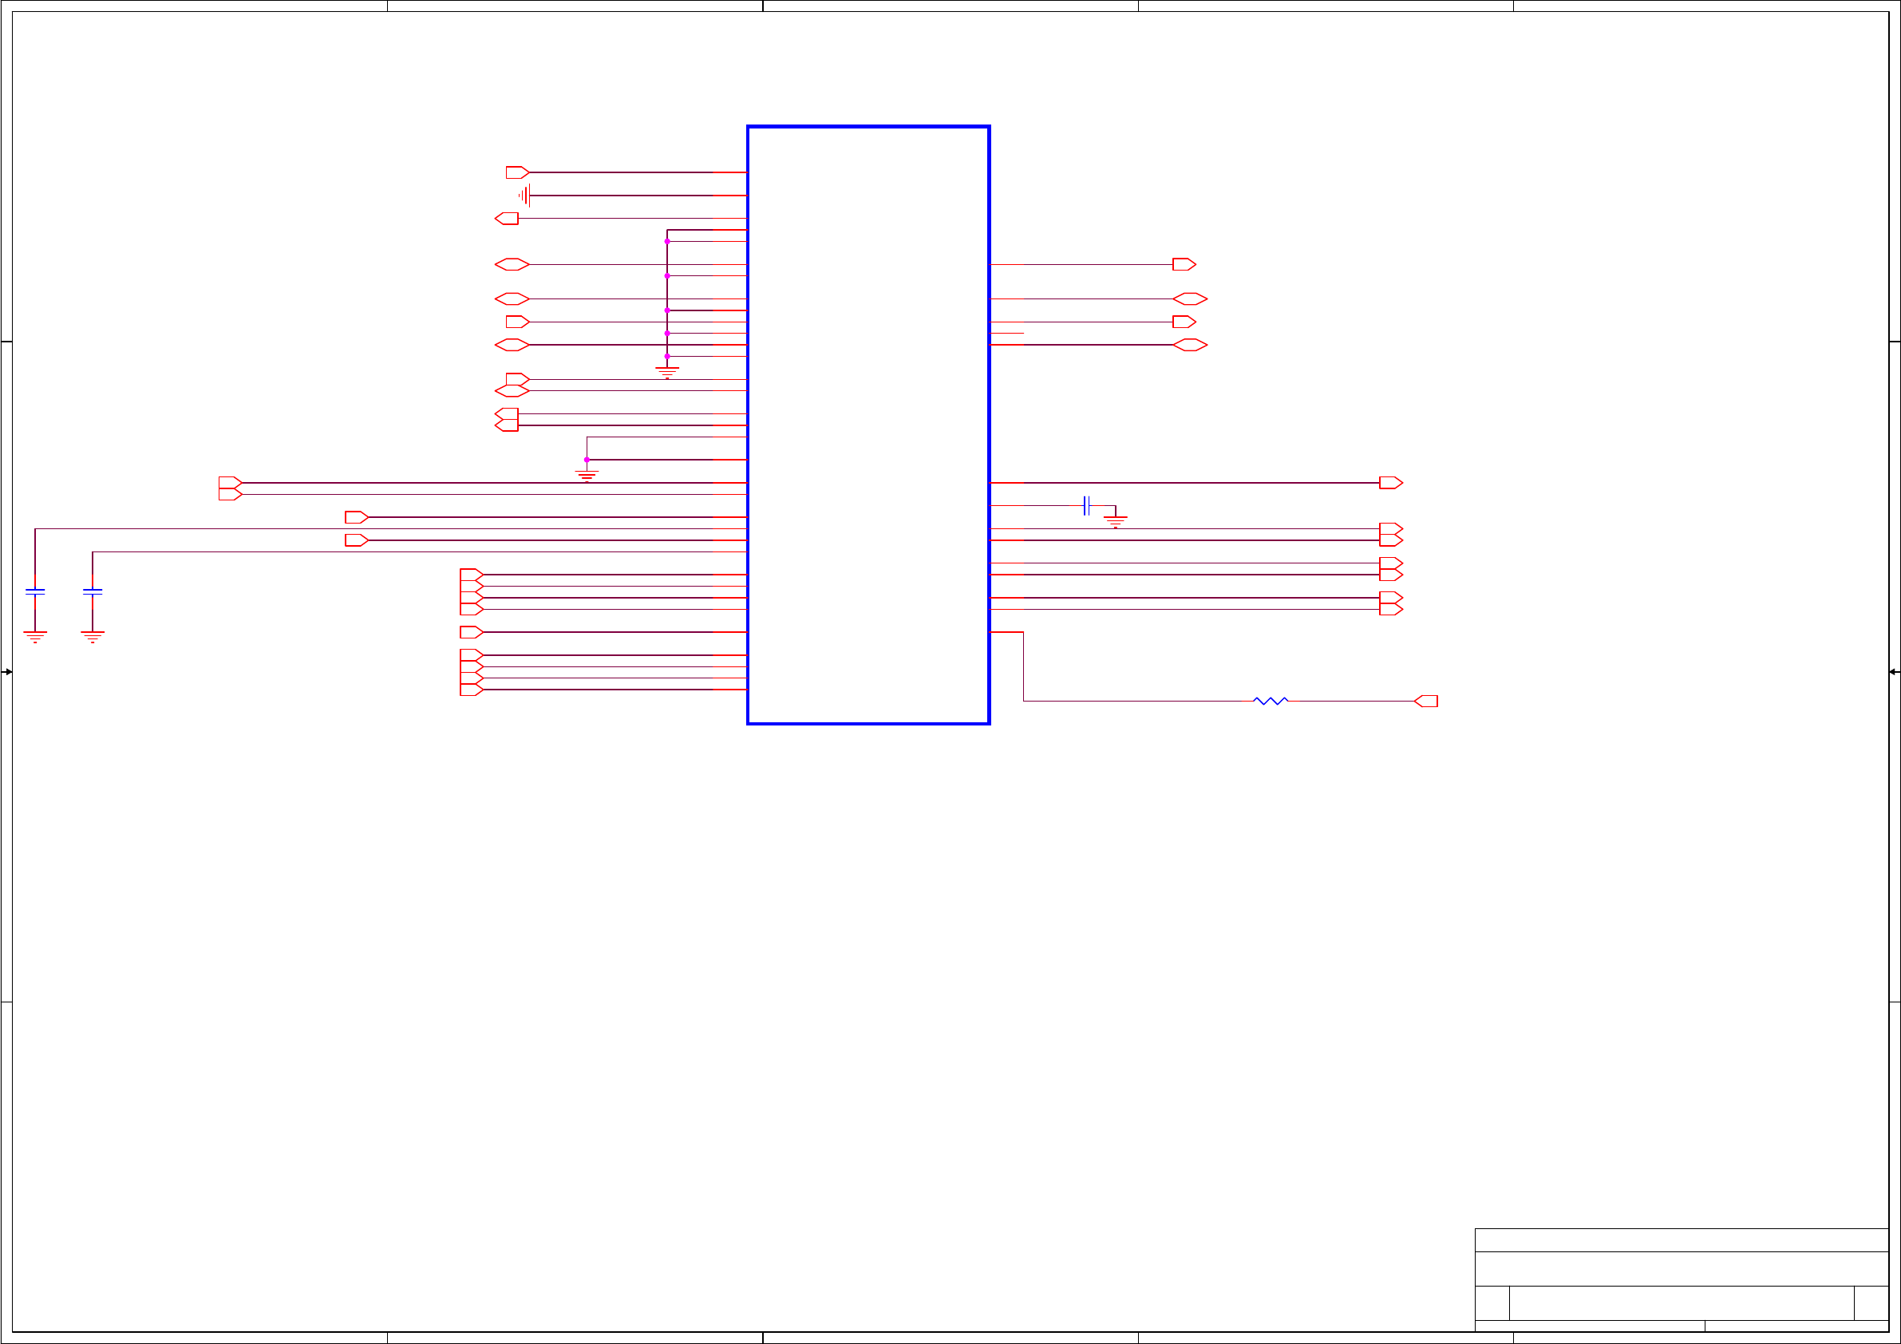Viewport: 1901px width, 1344px height.
Task: Select the upper port of the far-left stacked pair
Action: [229, 482]
